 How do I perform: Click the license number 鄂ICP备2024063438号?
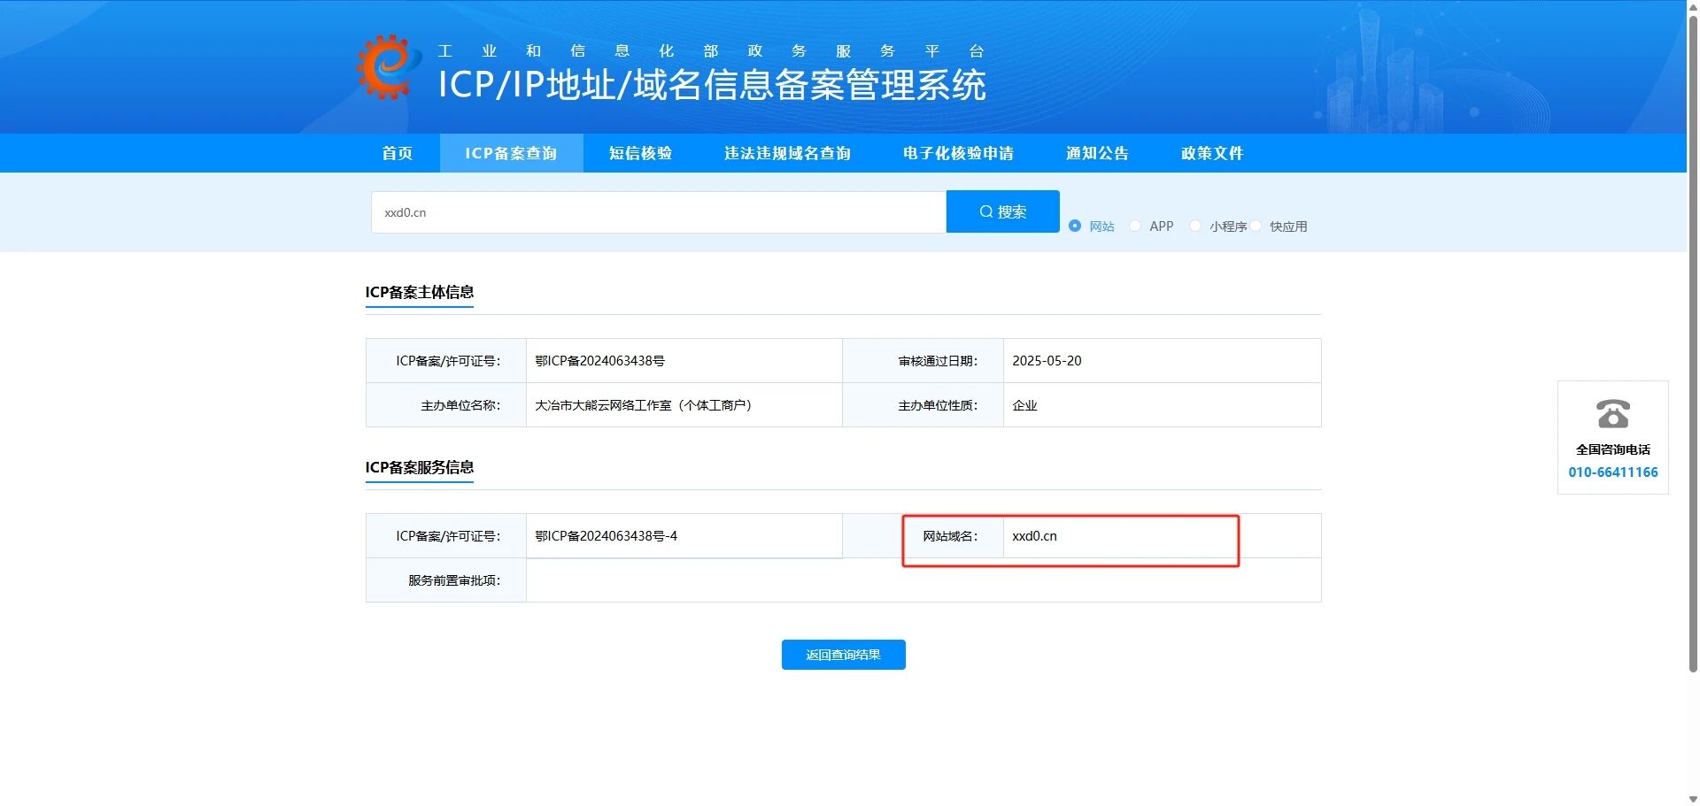[599, 361]
